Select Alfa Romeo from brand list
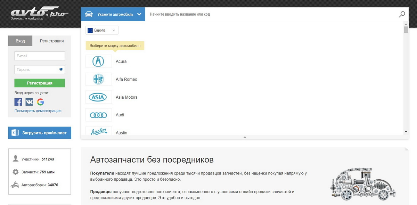 point(126,79)
